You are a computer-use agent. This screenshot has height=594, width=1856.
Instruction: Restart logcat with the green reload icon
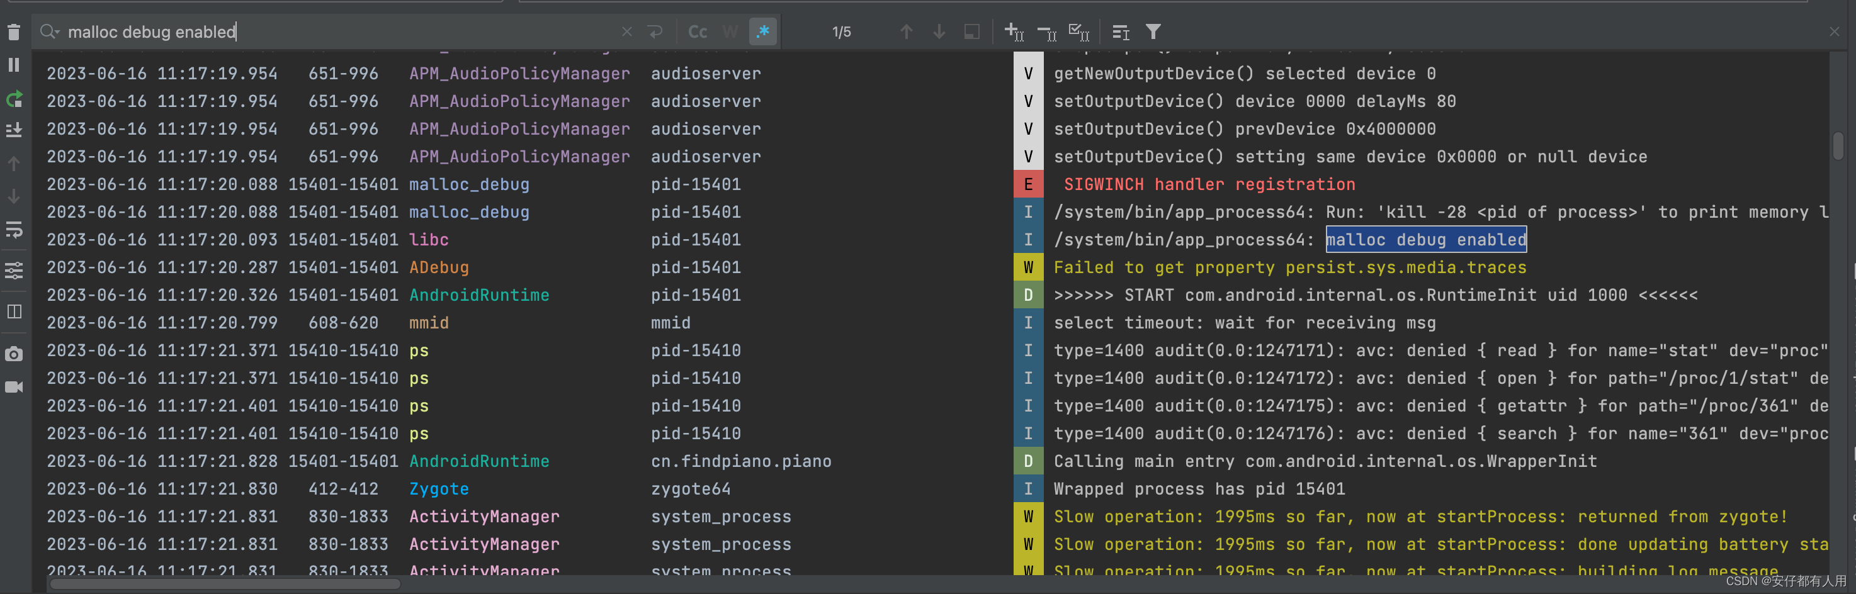tap(14, 99)
